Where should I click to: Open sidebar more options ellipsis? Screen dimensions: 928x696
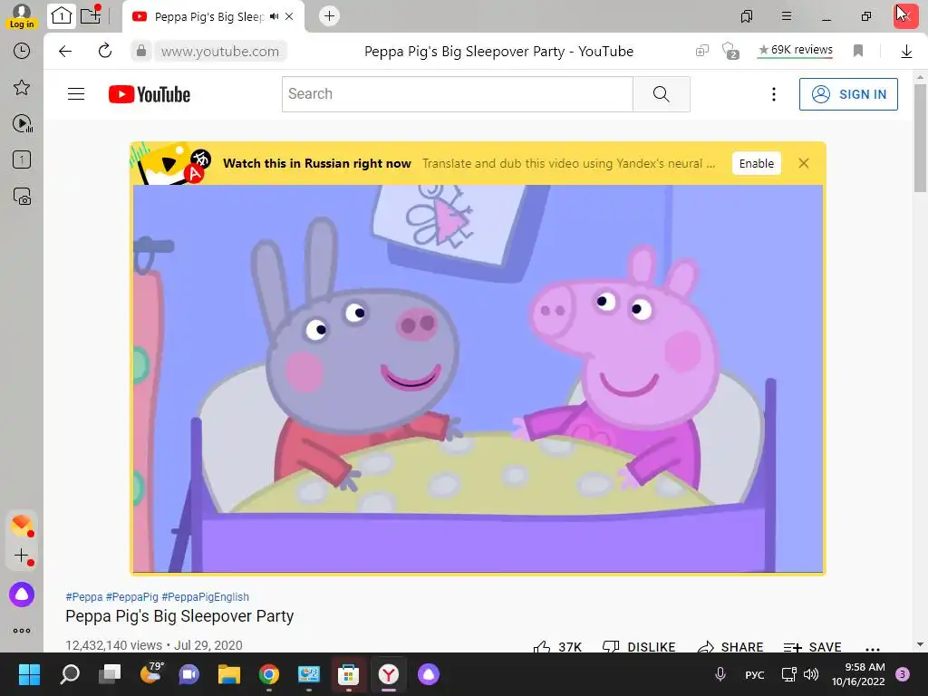tap(22, 631)
